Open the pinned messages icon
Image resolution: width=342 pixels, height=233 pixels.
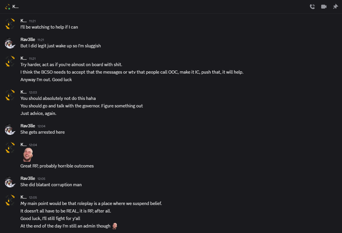tap(335, 7)
